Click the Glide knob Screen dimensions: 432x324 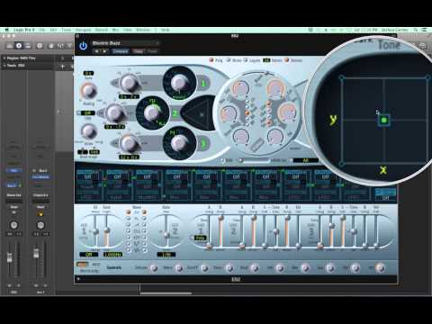pos(88,130)
